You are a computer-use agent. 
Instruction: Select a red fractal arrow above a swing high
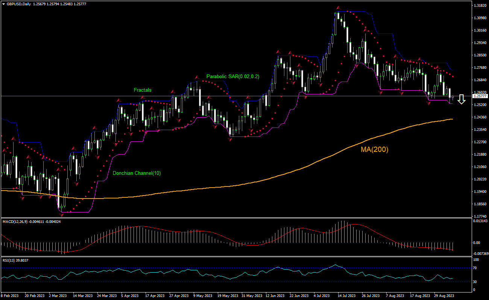pyautogui.click(x=337, y=7)
